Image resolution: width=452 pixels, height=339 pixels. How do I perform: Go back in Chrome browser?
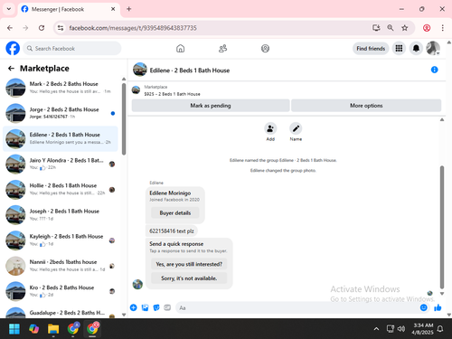tap(10, 28)
